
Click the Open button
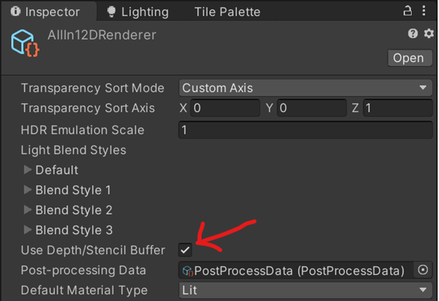(410, 58)
